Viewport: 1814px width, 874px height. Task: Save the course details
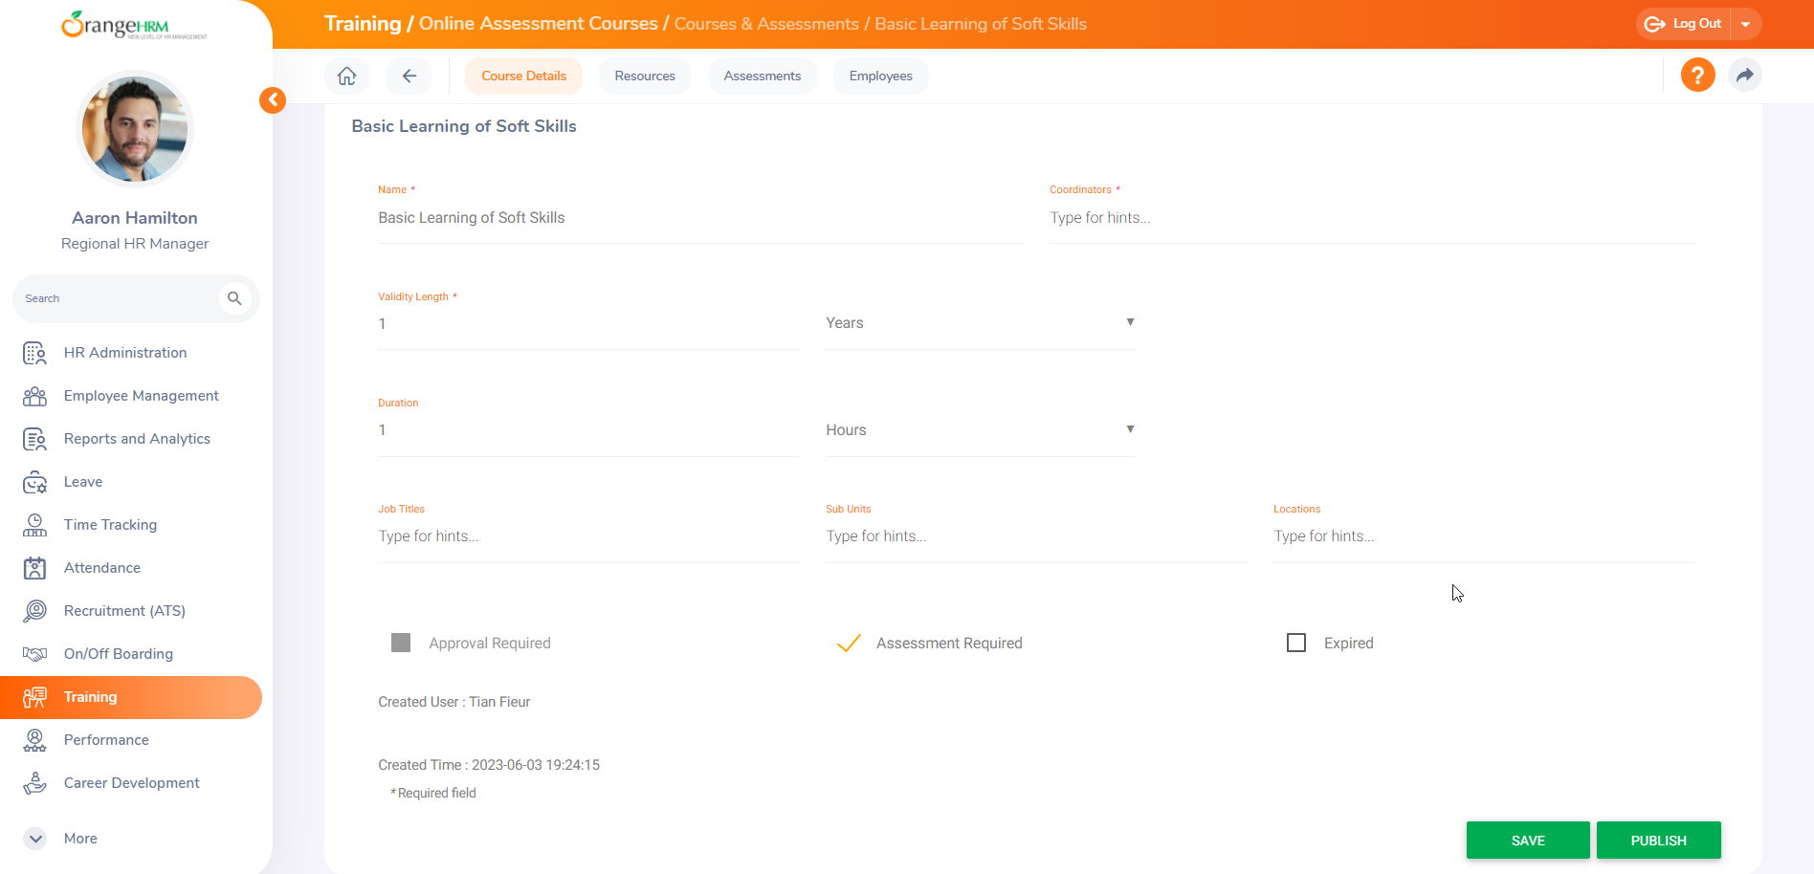point(1528,840)
